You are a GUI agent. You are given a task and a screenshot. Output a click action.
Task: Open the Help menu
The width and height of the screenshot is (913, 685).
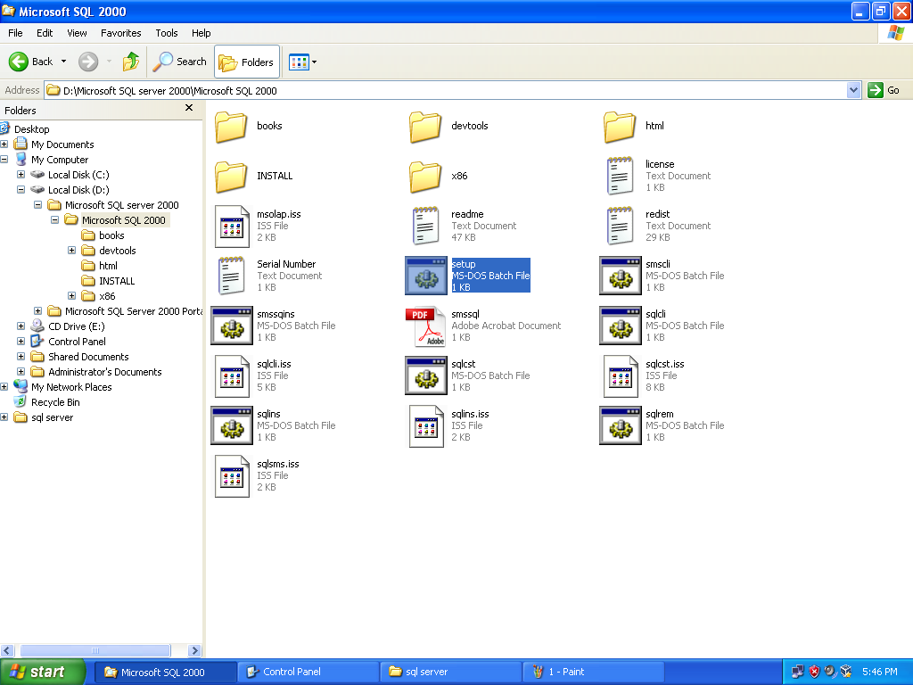point(201,33)
